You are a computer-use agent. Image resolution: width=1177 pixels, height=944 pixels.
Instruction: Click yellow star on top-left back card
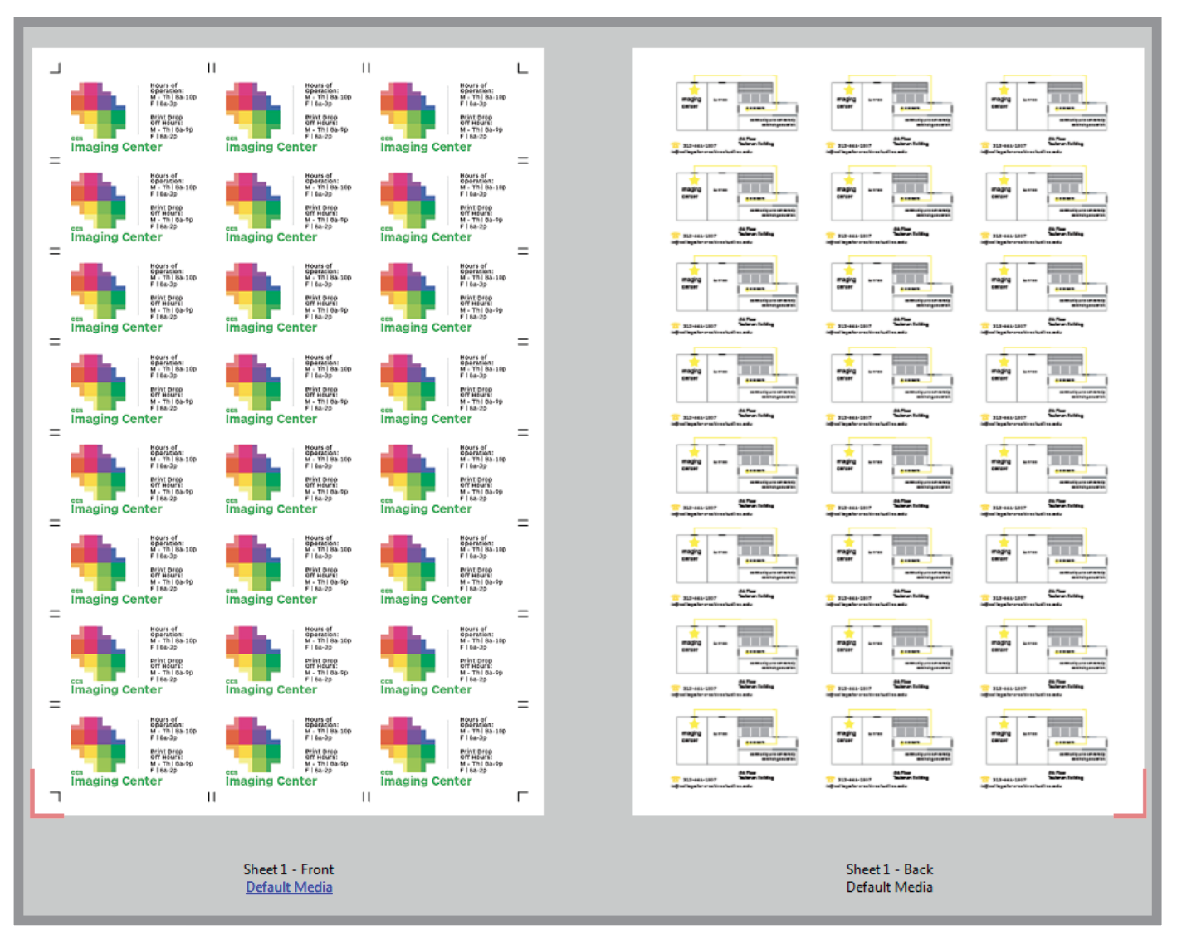(695, 90)
